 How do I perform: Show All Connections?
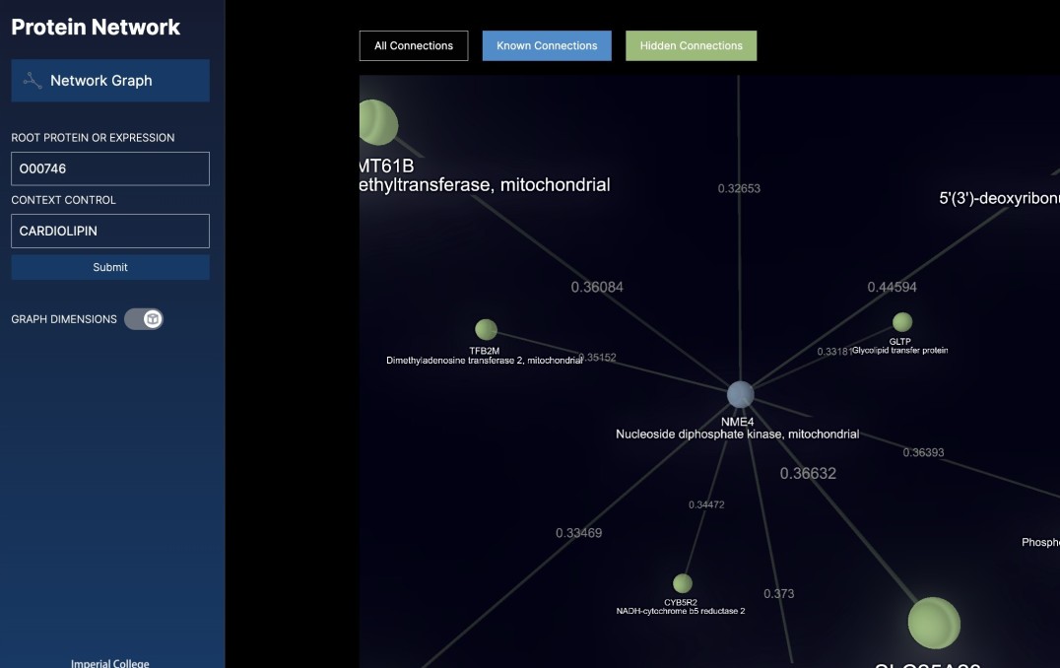coord(414,45)
